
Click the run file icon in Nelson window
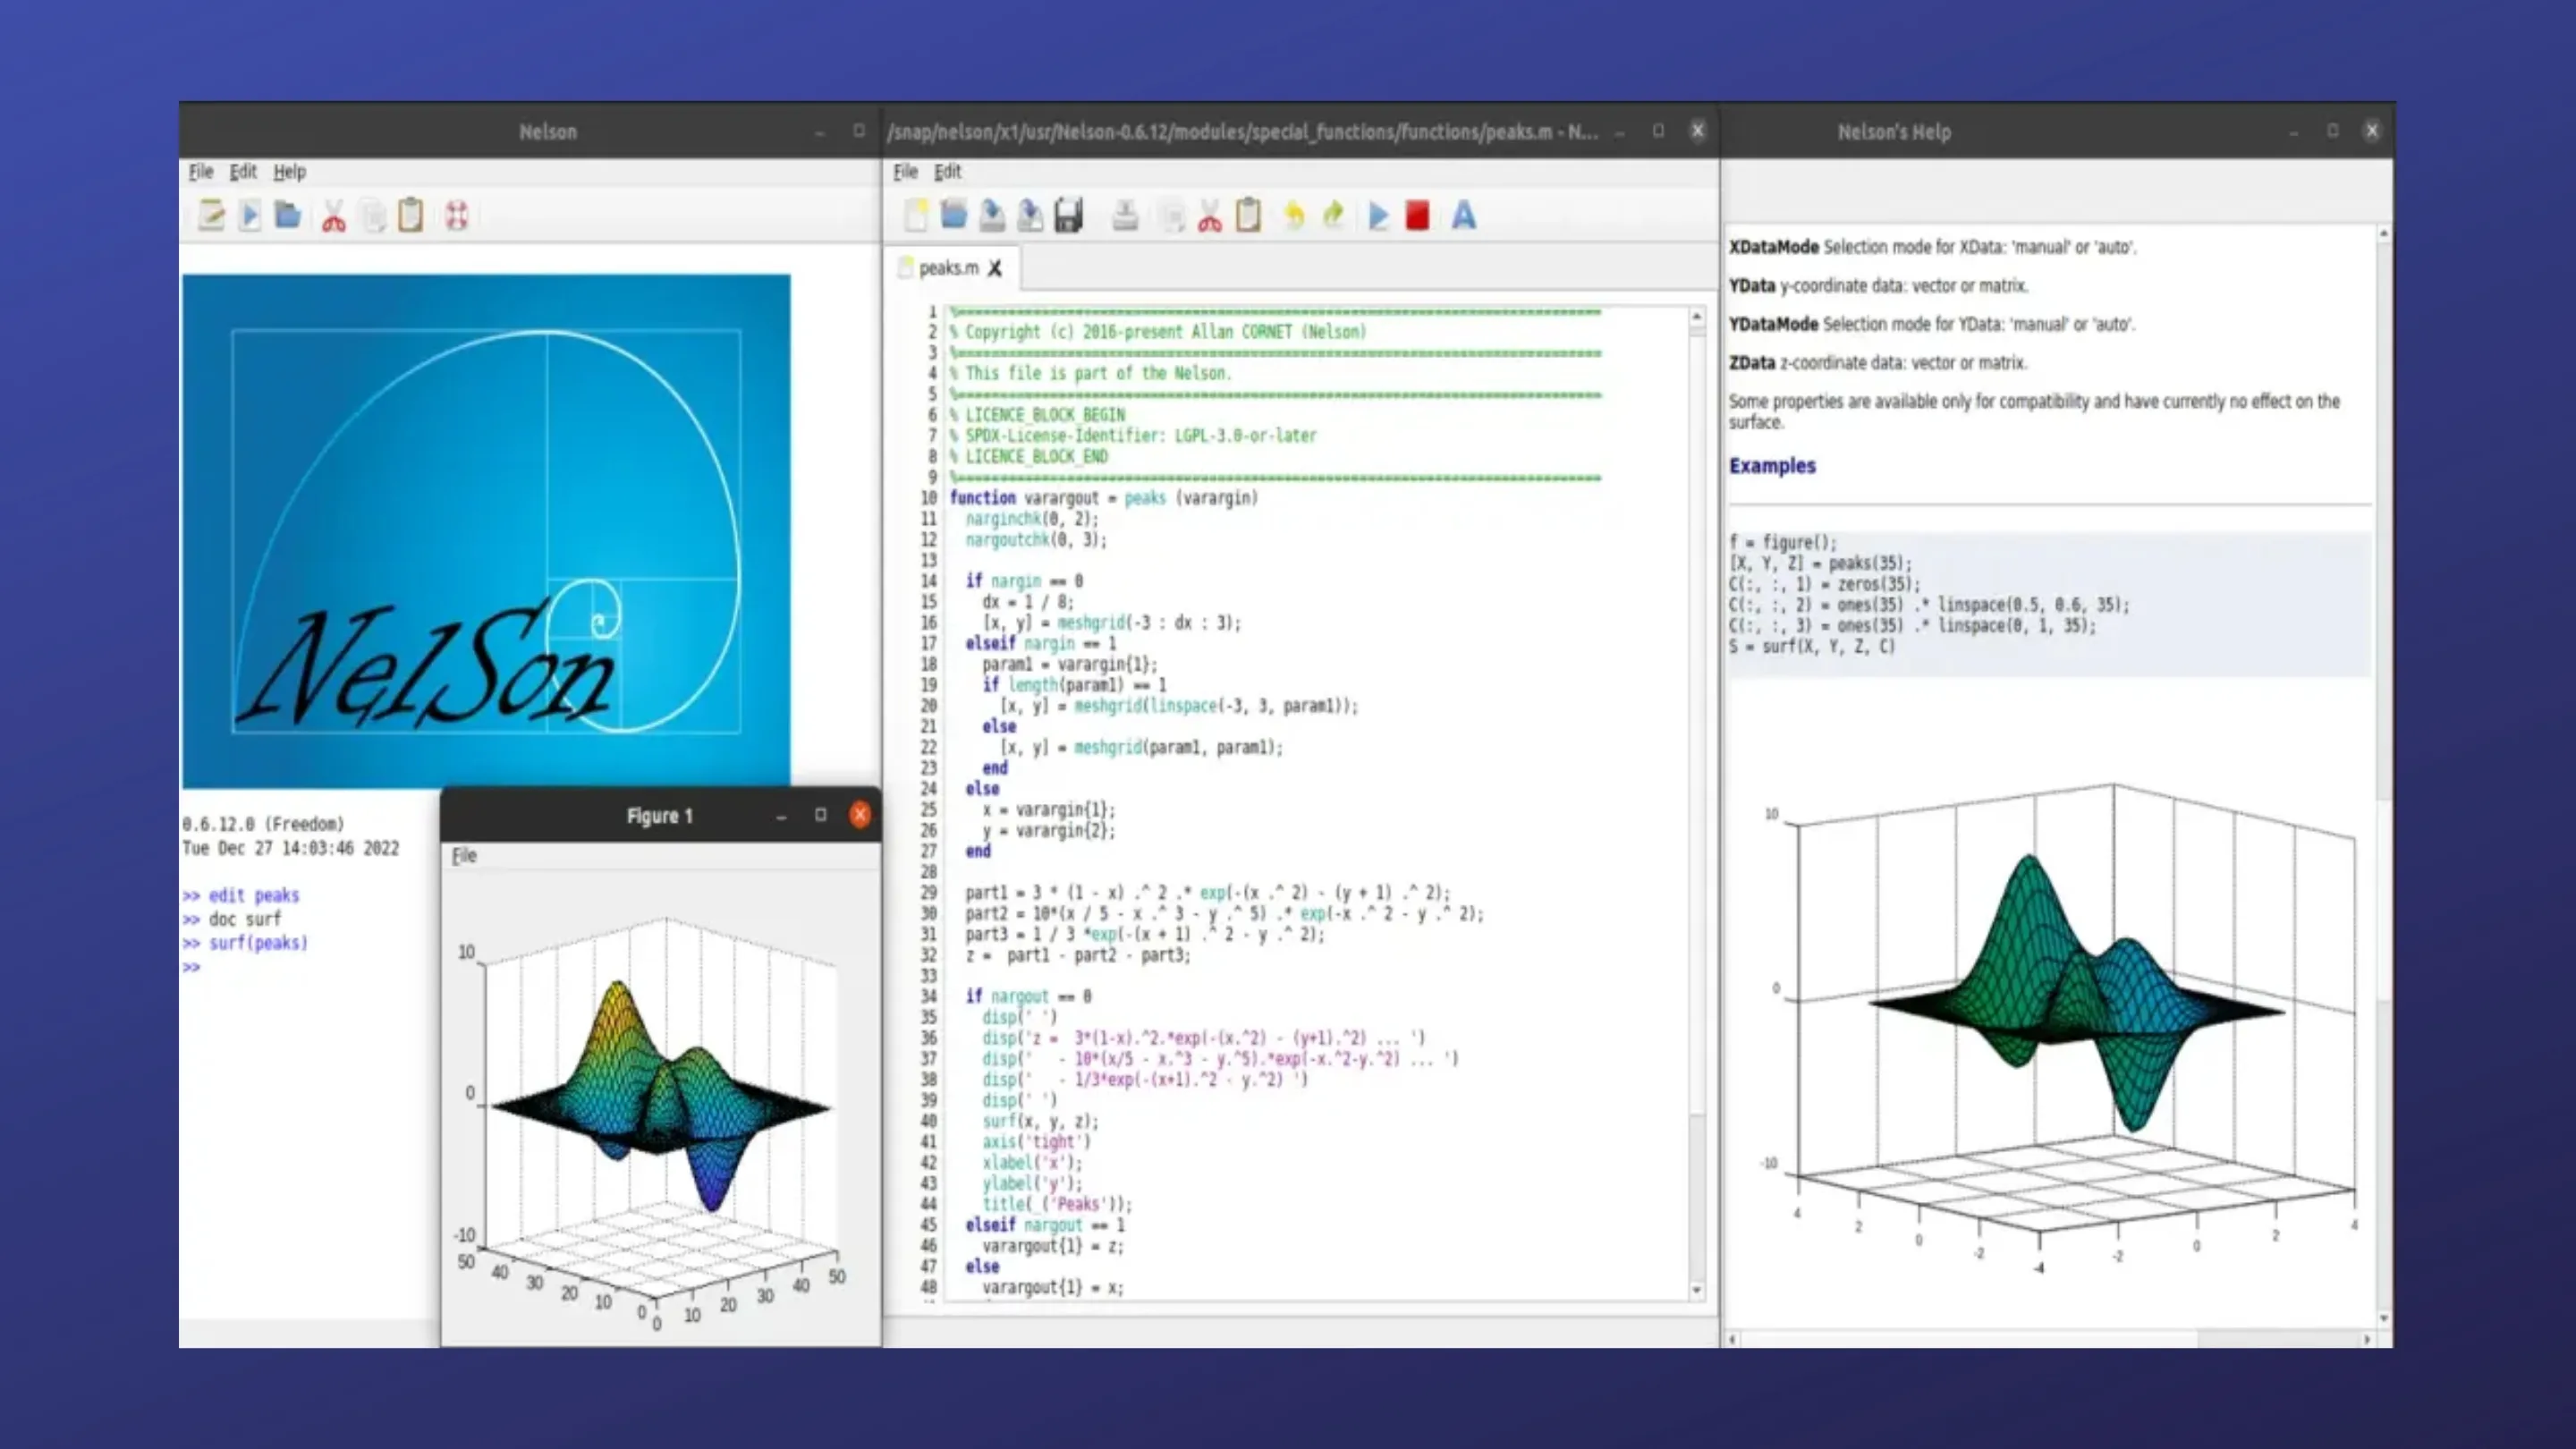tap(250, 215)
